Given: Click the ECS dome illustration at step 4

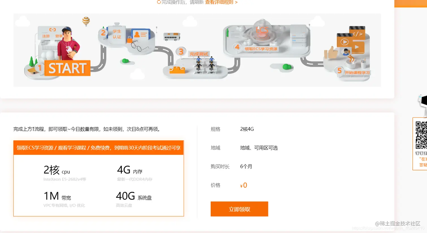Looking at the screenshot, I should 261,32.
